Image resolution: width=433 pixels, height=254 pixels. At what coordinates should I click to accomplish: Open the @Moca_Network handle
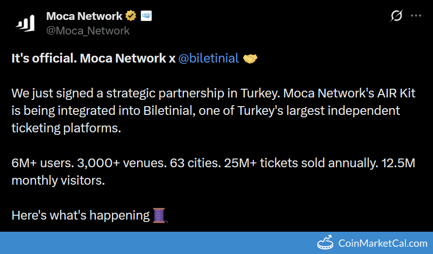(x=88, y=31)
